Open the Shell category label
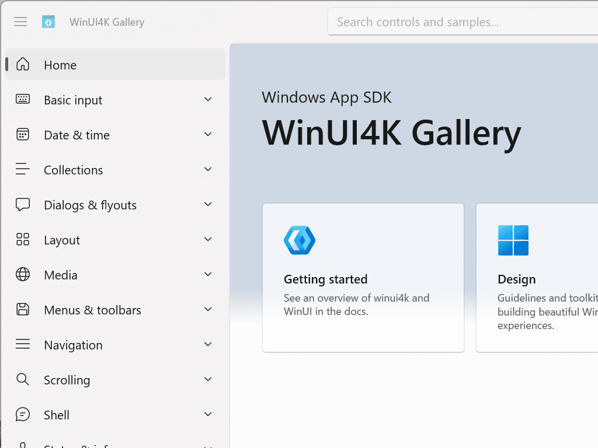This screenshot has height=448, width=598. (x=57, y=415)
